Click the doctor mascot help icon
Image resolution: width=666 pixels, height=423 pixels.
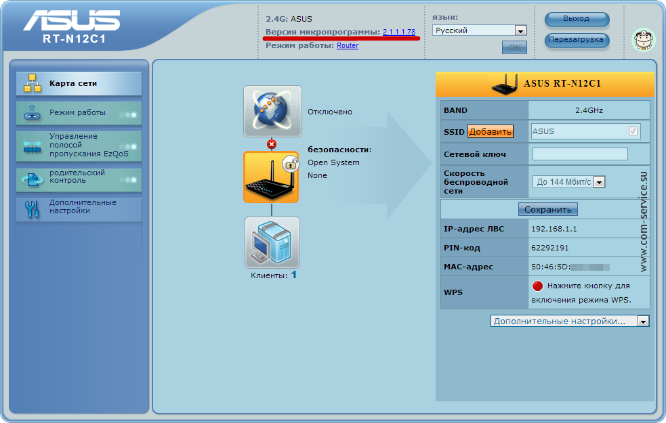coord(644,40)
